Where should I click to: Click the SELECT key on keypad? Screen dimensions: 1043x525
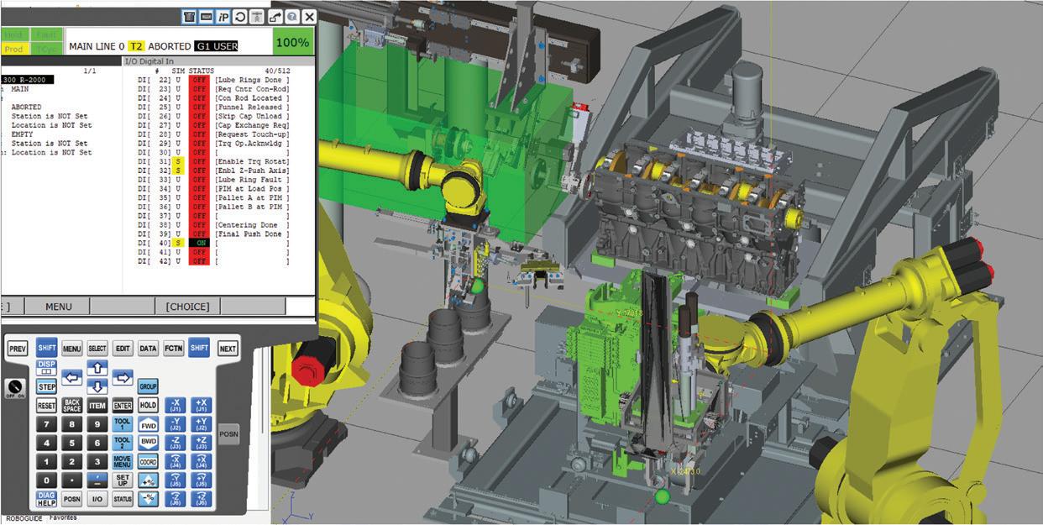point(97,349)
